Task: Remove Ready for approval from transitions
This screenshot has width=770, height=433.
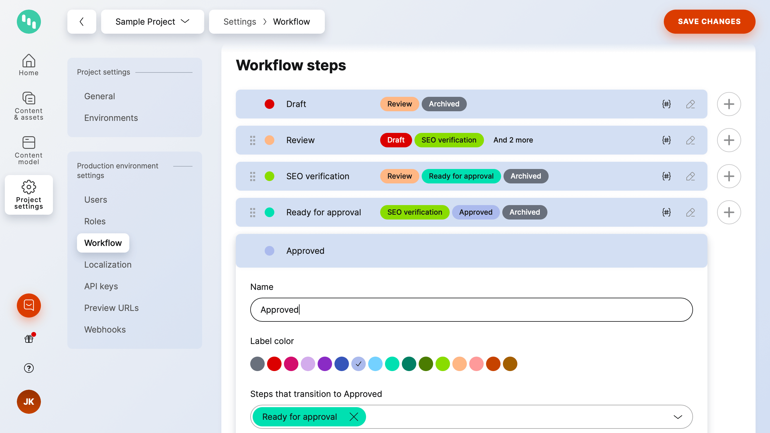Action: coord(354,417)
